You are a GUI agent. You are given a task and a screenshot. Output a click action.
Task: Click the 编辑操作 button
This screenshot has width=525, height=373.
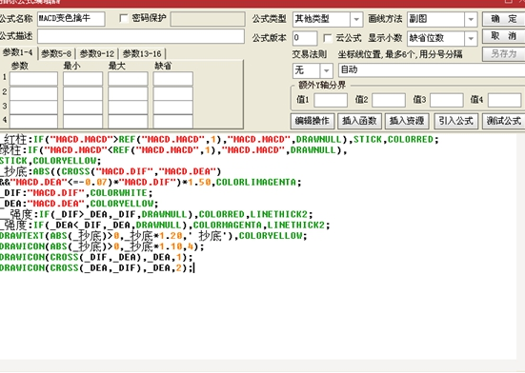tap(313, 121)
